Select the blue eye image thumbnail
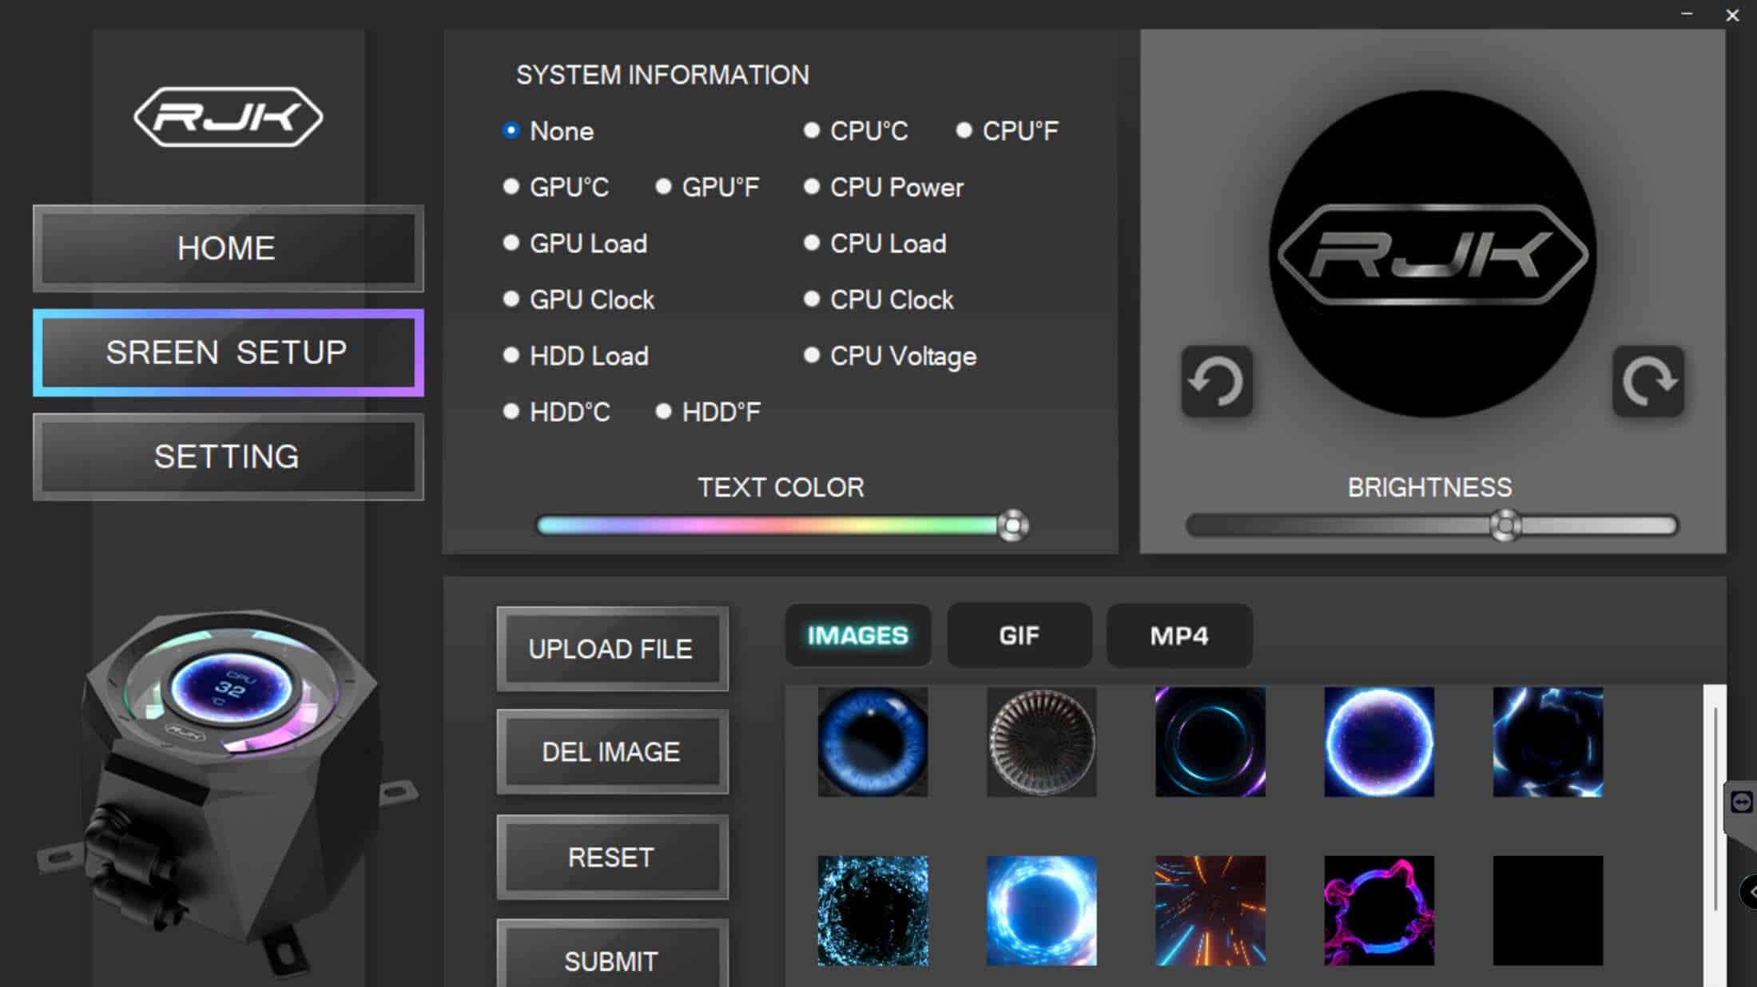Image resolution: width=1757 pixels, height=987 pixels. [873, 742]
